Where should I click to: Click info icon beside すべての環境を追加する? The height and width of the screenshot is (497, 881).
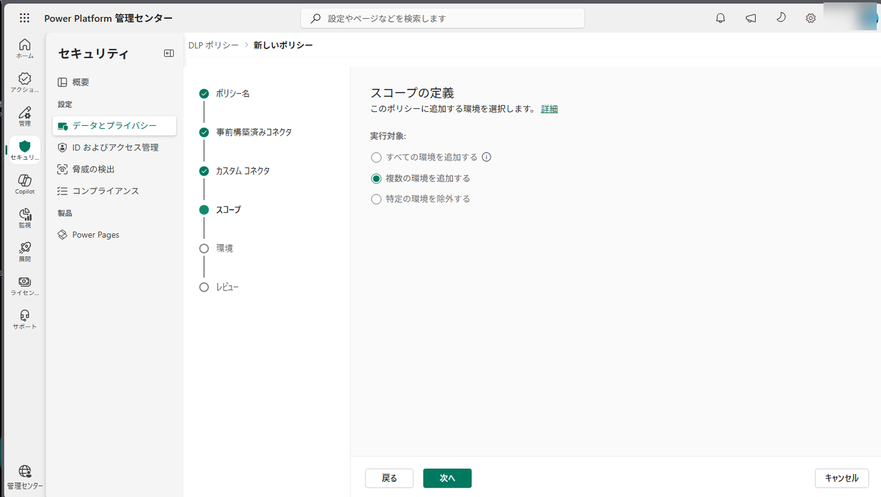click(486, 157)
